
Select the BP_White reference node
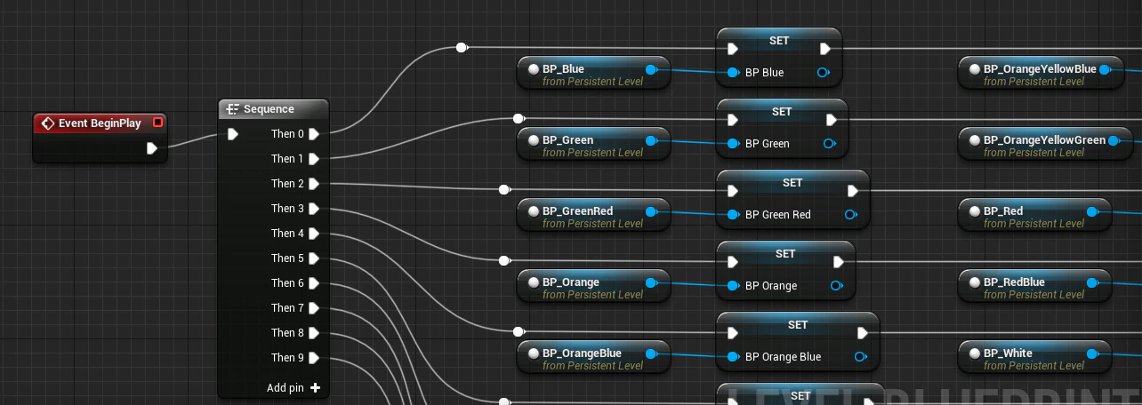(x=1034, y=357)
